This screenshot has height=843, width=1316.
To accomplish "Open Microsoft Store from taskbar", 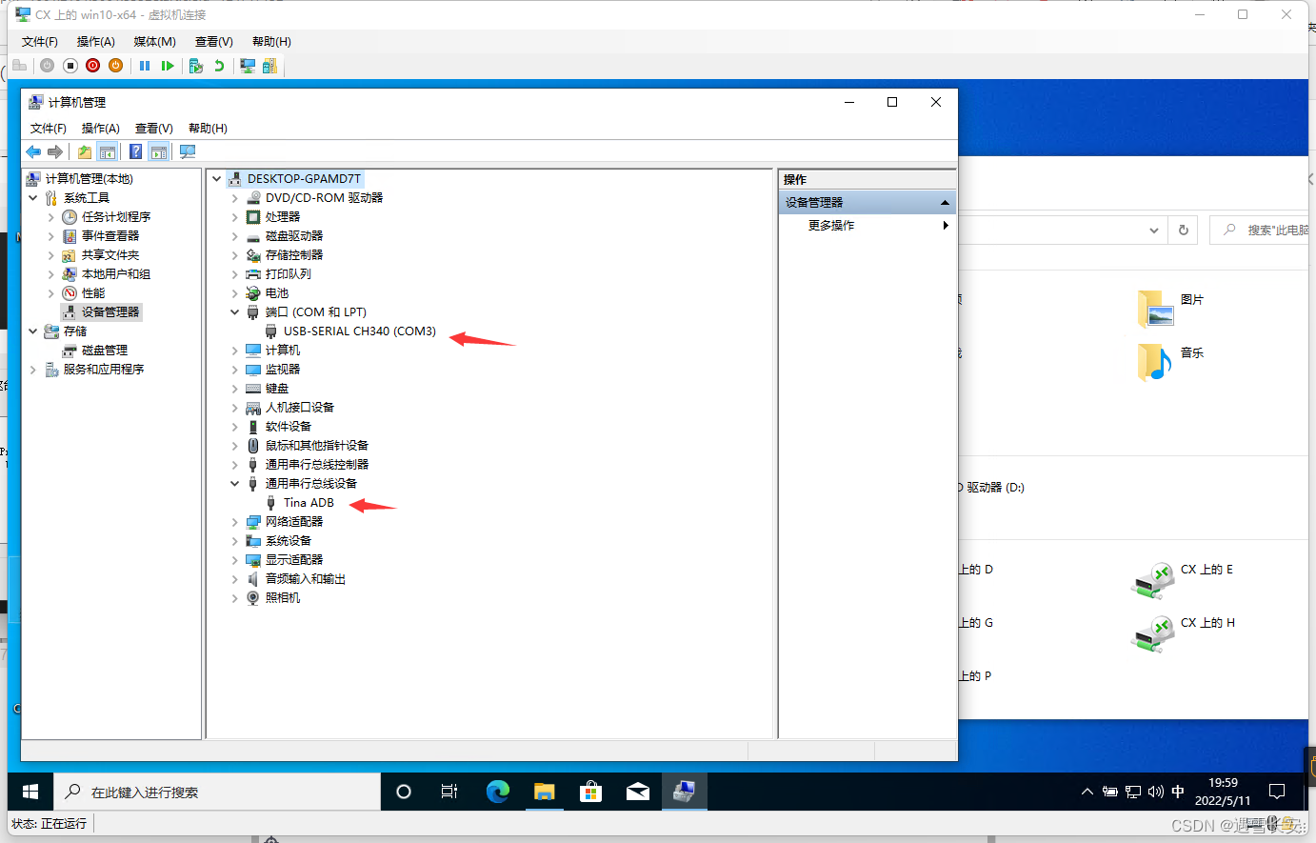I will click(591, 792).
